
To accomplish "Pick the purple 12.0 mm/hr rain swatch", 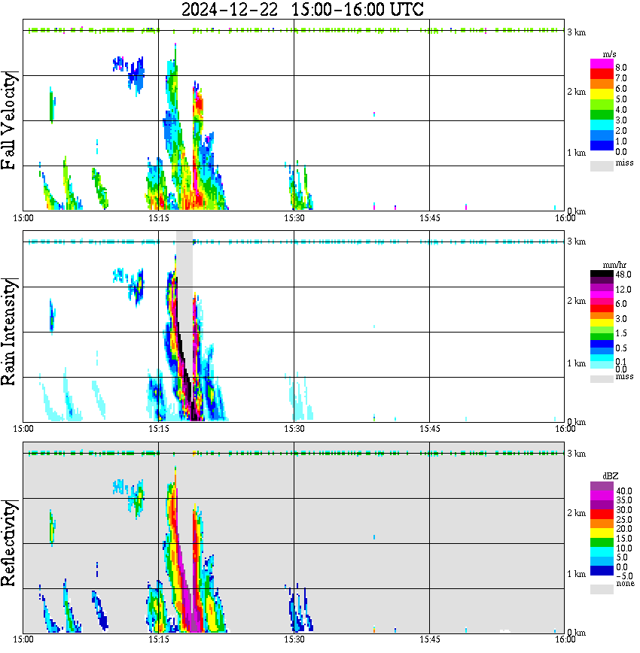I will (602, 288).
